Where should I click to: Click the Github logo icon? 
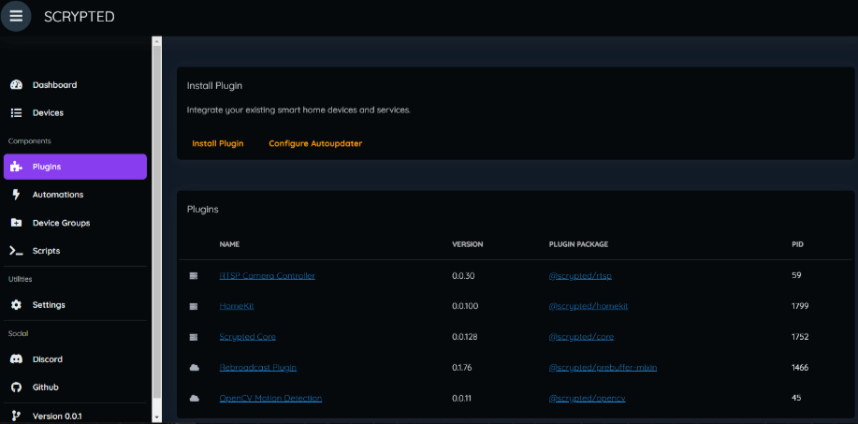17,387
